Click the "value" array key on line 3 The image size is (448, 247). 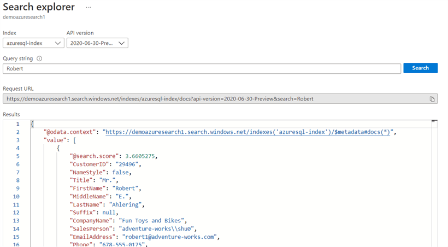[x=54, y=140]
